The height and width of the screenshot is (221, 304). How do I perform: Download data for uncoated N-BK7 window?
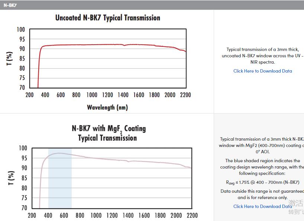(x=262, y=71)
